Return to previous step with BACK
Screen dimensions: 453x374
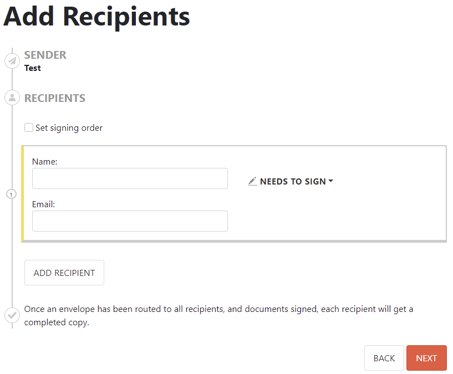pyautogui.click(x=384, y=358)
